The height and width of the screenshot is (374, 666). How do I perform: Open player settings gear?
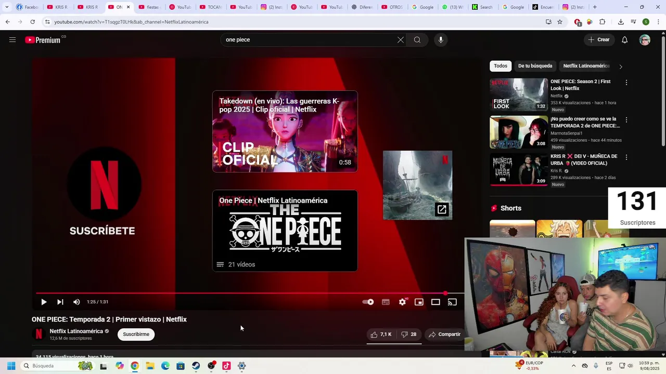[x=402, y=302]
